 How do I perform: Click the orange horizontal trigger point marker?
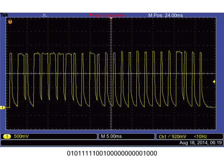[x=111, y=18]
